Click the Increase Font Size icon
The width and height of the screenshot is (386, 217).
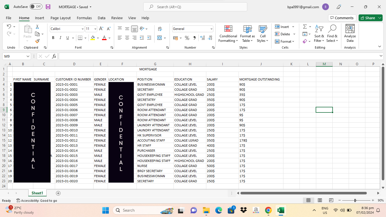[101, 29]
